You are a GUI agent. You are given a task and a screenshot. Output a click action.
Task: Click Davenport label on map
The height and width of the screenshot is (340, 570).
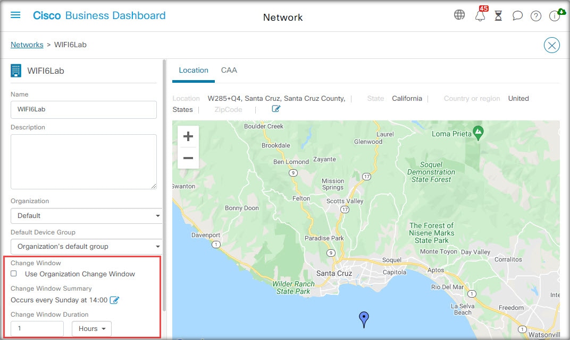[206, 235]
